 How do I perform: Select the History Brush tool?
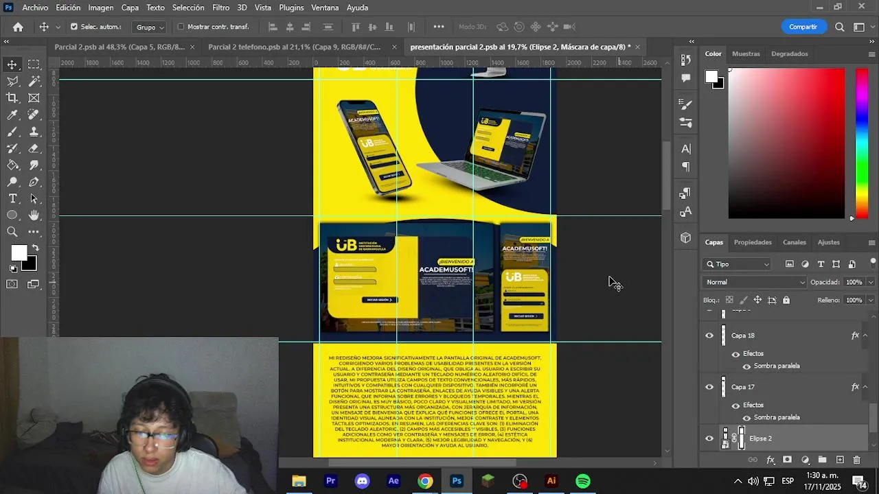coord(12,148)
